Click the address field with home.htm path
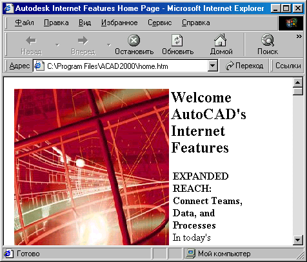This screenshot has height=262, width=307. (x=125, y=66)
